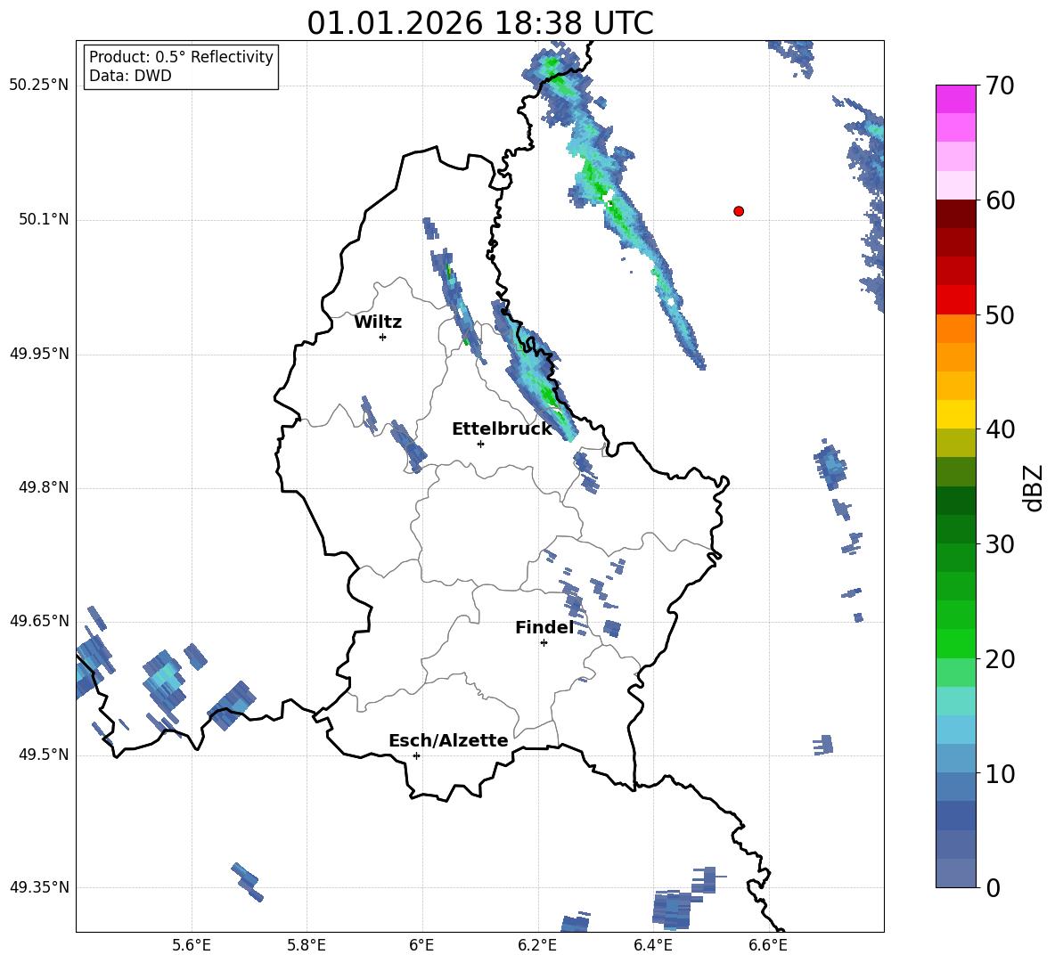This screenshot has height=963, width=1055.
Task: Click the 50.25°N latitude label
Action: tap(39, 86)
